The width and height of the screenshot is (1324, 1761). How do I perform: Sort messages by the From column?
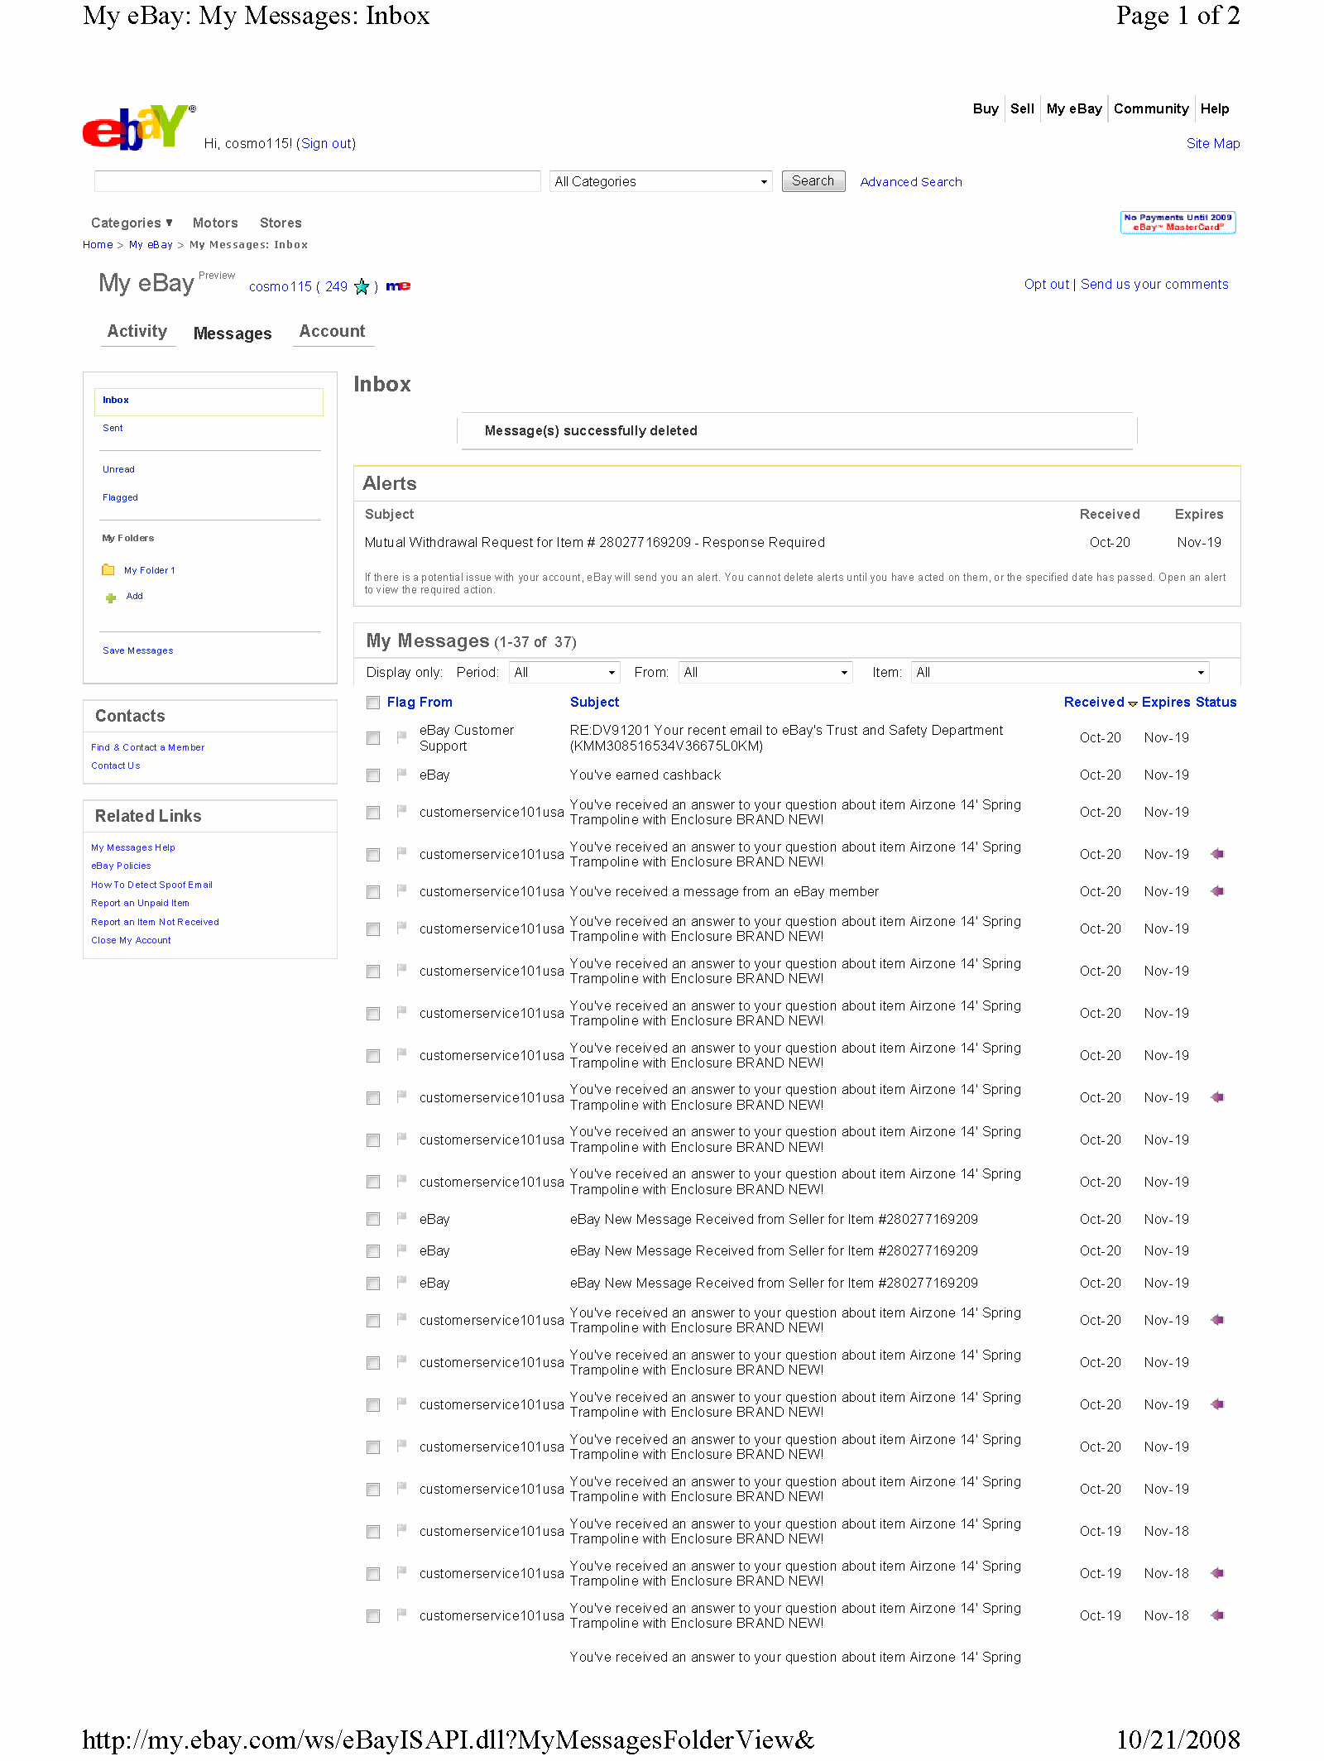click(x=436, y=703)
